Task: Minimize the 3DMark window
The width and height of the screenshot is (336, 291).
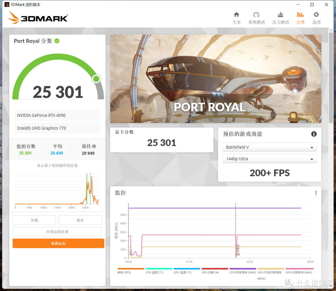Action: click(x=298, y=4)
